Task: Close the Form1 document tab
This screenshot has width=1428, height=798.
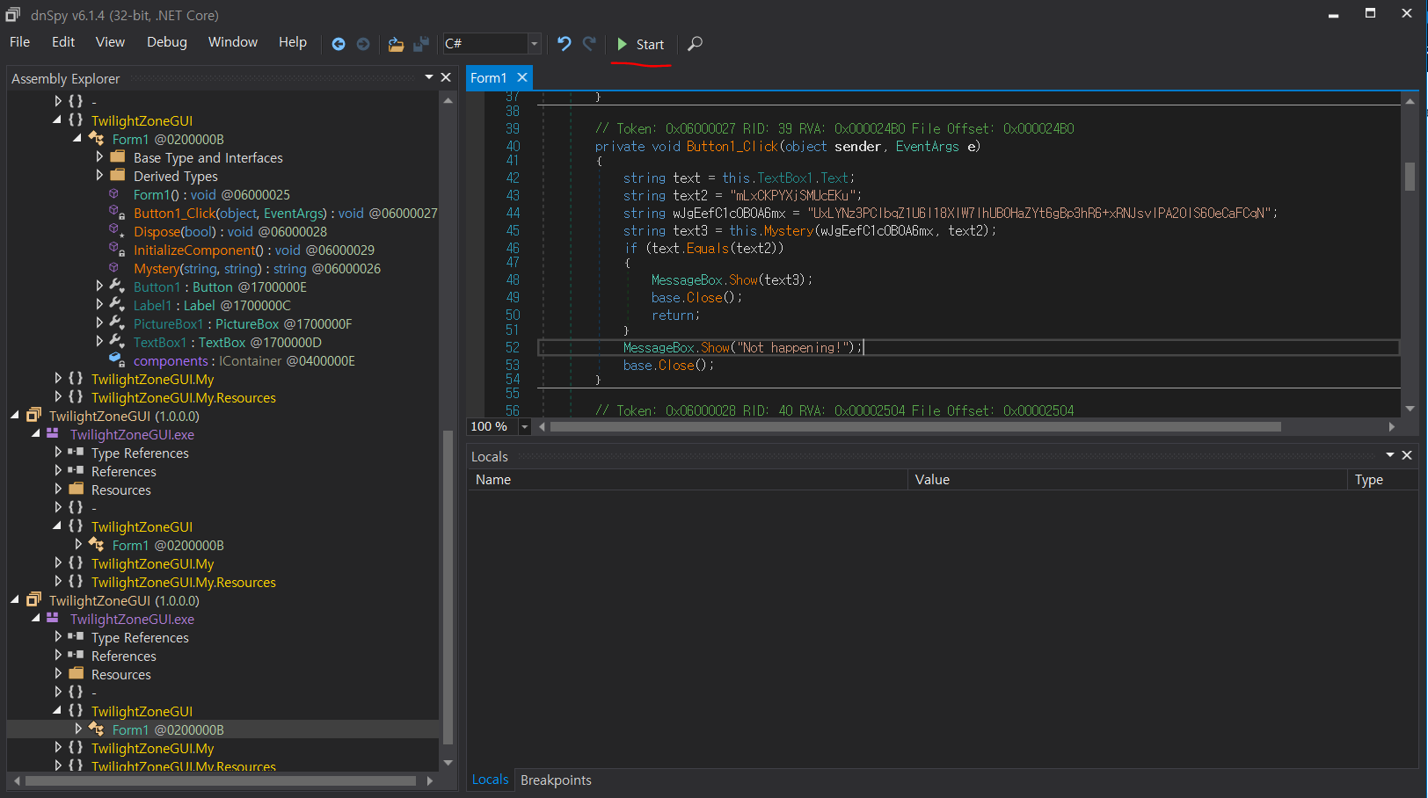Action: pos(522,77)
